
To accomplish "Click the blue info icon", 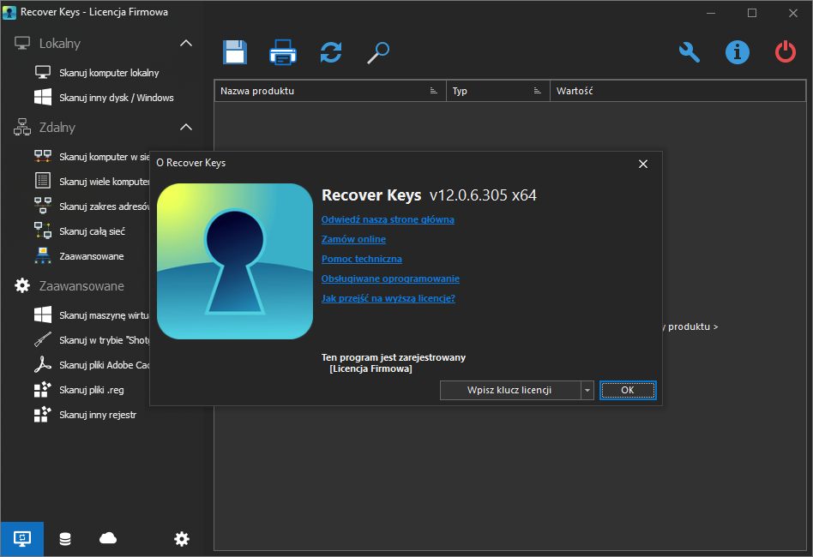I will [738, 52].
